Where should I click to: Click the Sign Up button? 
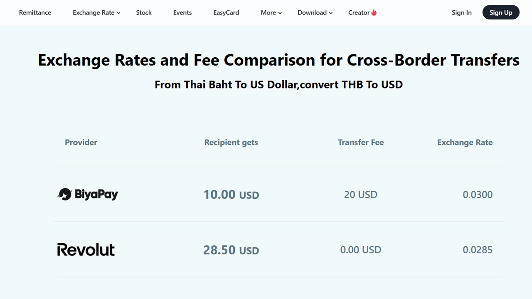(x=501, y=12)
